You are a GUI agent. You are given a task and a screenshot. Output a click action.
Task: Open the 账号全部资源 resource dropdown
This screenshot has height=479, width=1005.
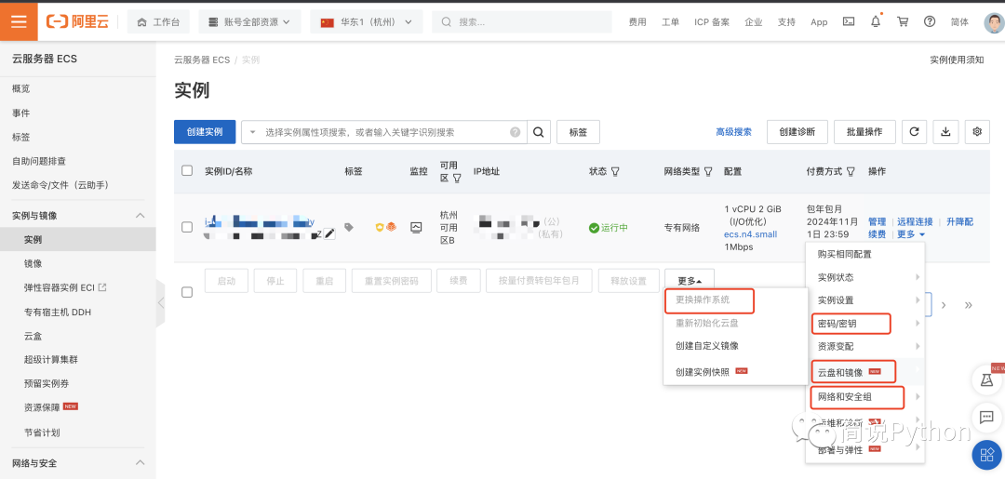click(x=250, y=21)
